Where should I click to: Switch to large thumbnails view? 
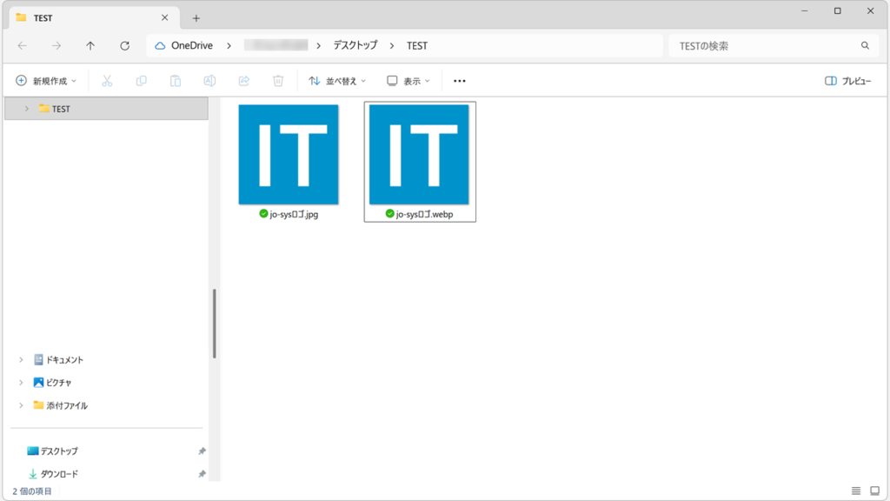[874, 491]
